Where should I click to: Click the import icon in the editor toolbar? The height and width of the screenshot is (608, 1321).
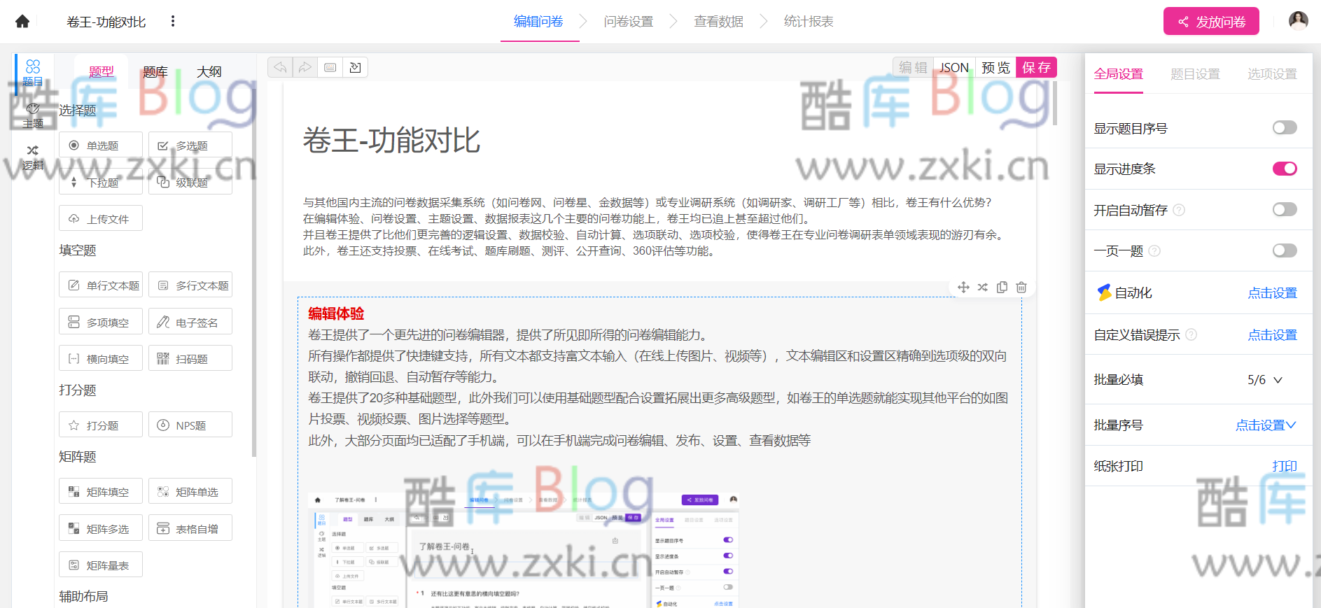pyautogui.click(x=356, y=67)
